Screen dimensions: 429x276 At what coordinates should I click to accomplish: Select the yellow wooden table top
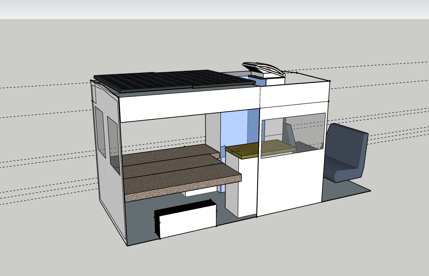coord(260,149)
